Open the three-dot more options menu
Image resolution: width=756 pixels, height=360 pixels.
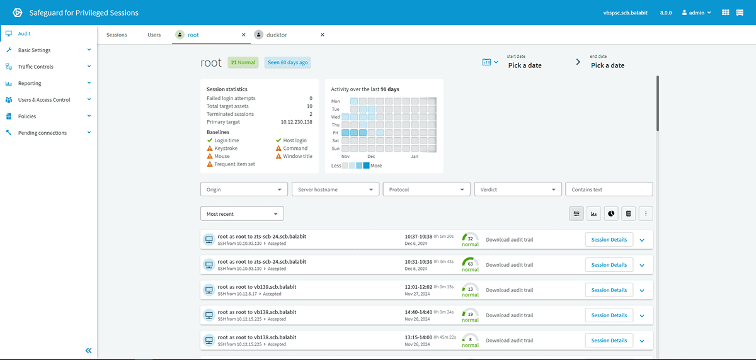click(x=646, y=214)
